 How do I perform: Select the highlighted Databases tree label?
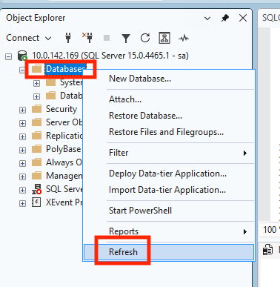pos(64,69)
